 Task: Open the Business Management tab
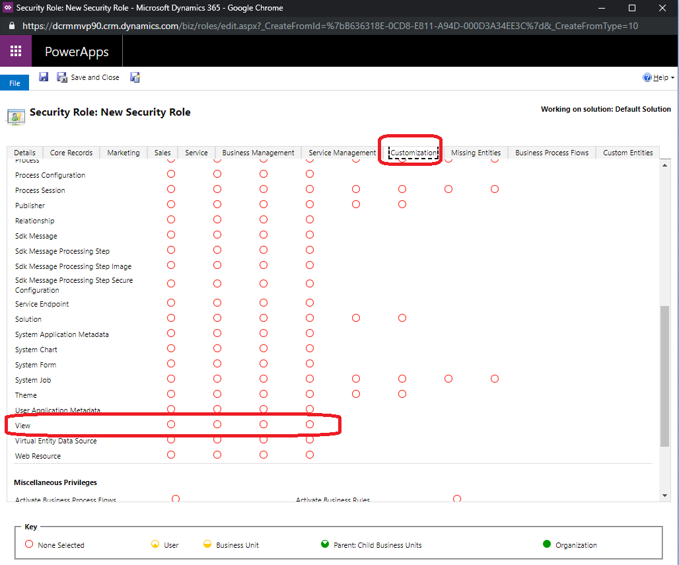[x=258, y=153]
